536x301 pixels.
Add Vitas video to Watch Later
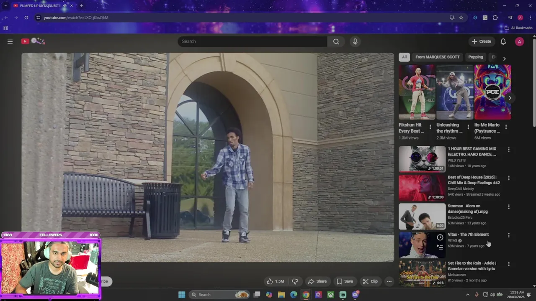(x=440, y=237)
